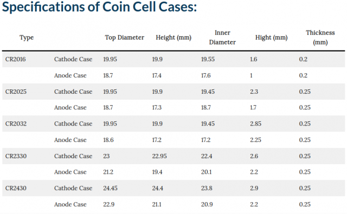
Task: Select the CR2330 type cell
Action: click(16, 156)
